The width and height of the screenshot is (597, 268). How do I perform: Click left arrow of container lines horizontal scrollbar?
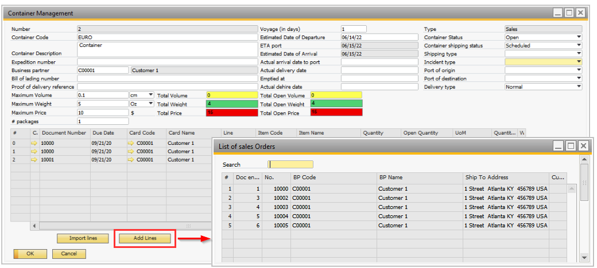pos(34,226)
